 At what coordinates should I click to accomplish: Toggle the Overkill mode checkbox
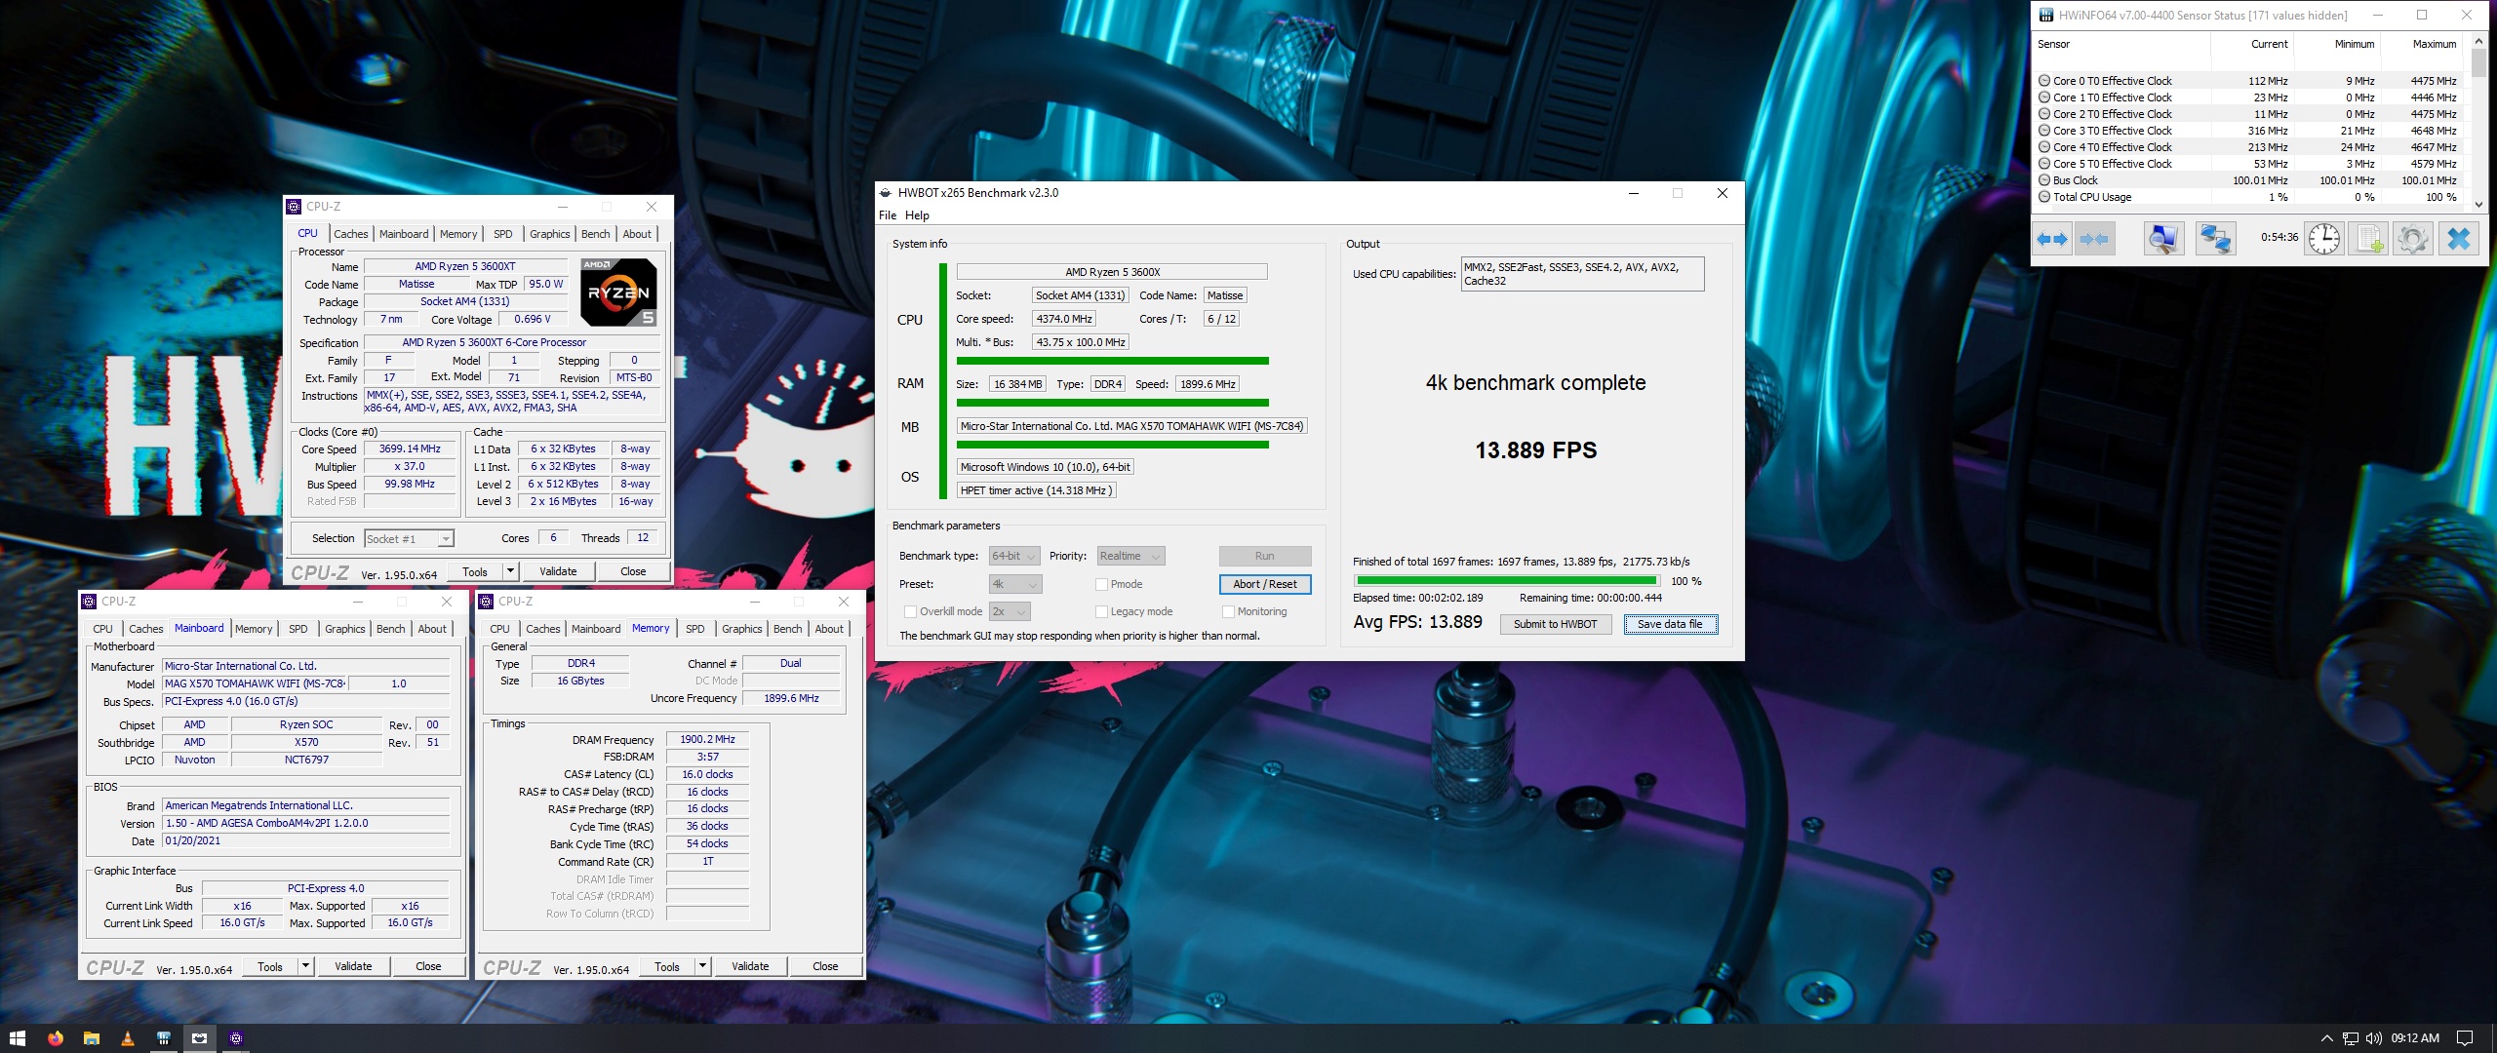[910, 612]
